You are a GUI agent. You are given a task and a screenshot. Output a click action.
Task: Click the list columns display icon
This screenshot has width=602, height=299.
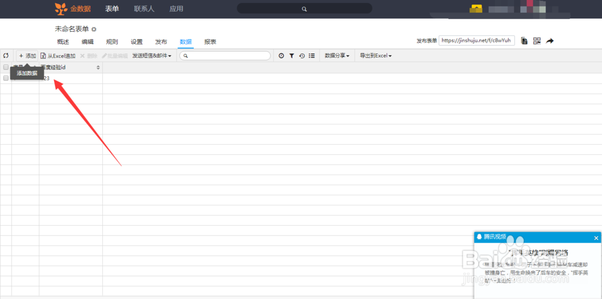tap(312, 56)
